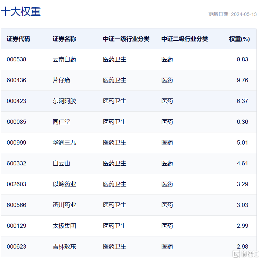The height and width of the screenshot is (260, 261).
Task: Click weight value 5.01
Action: click(243, 142)
